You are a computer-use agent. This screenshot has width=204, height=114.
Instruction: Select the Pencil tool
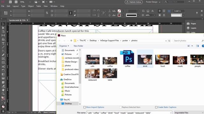(3, 55)
